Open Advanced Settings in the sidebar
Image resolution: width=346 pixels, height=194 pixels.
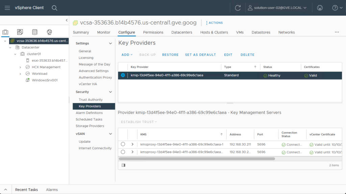click(x=94, y=71)
